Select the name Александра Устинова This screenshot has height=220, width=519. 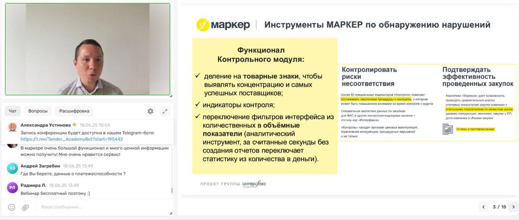pos(45,125)
